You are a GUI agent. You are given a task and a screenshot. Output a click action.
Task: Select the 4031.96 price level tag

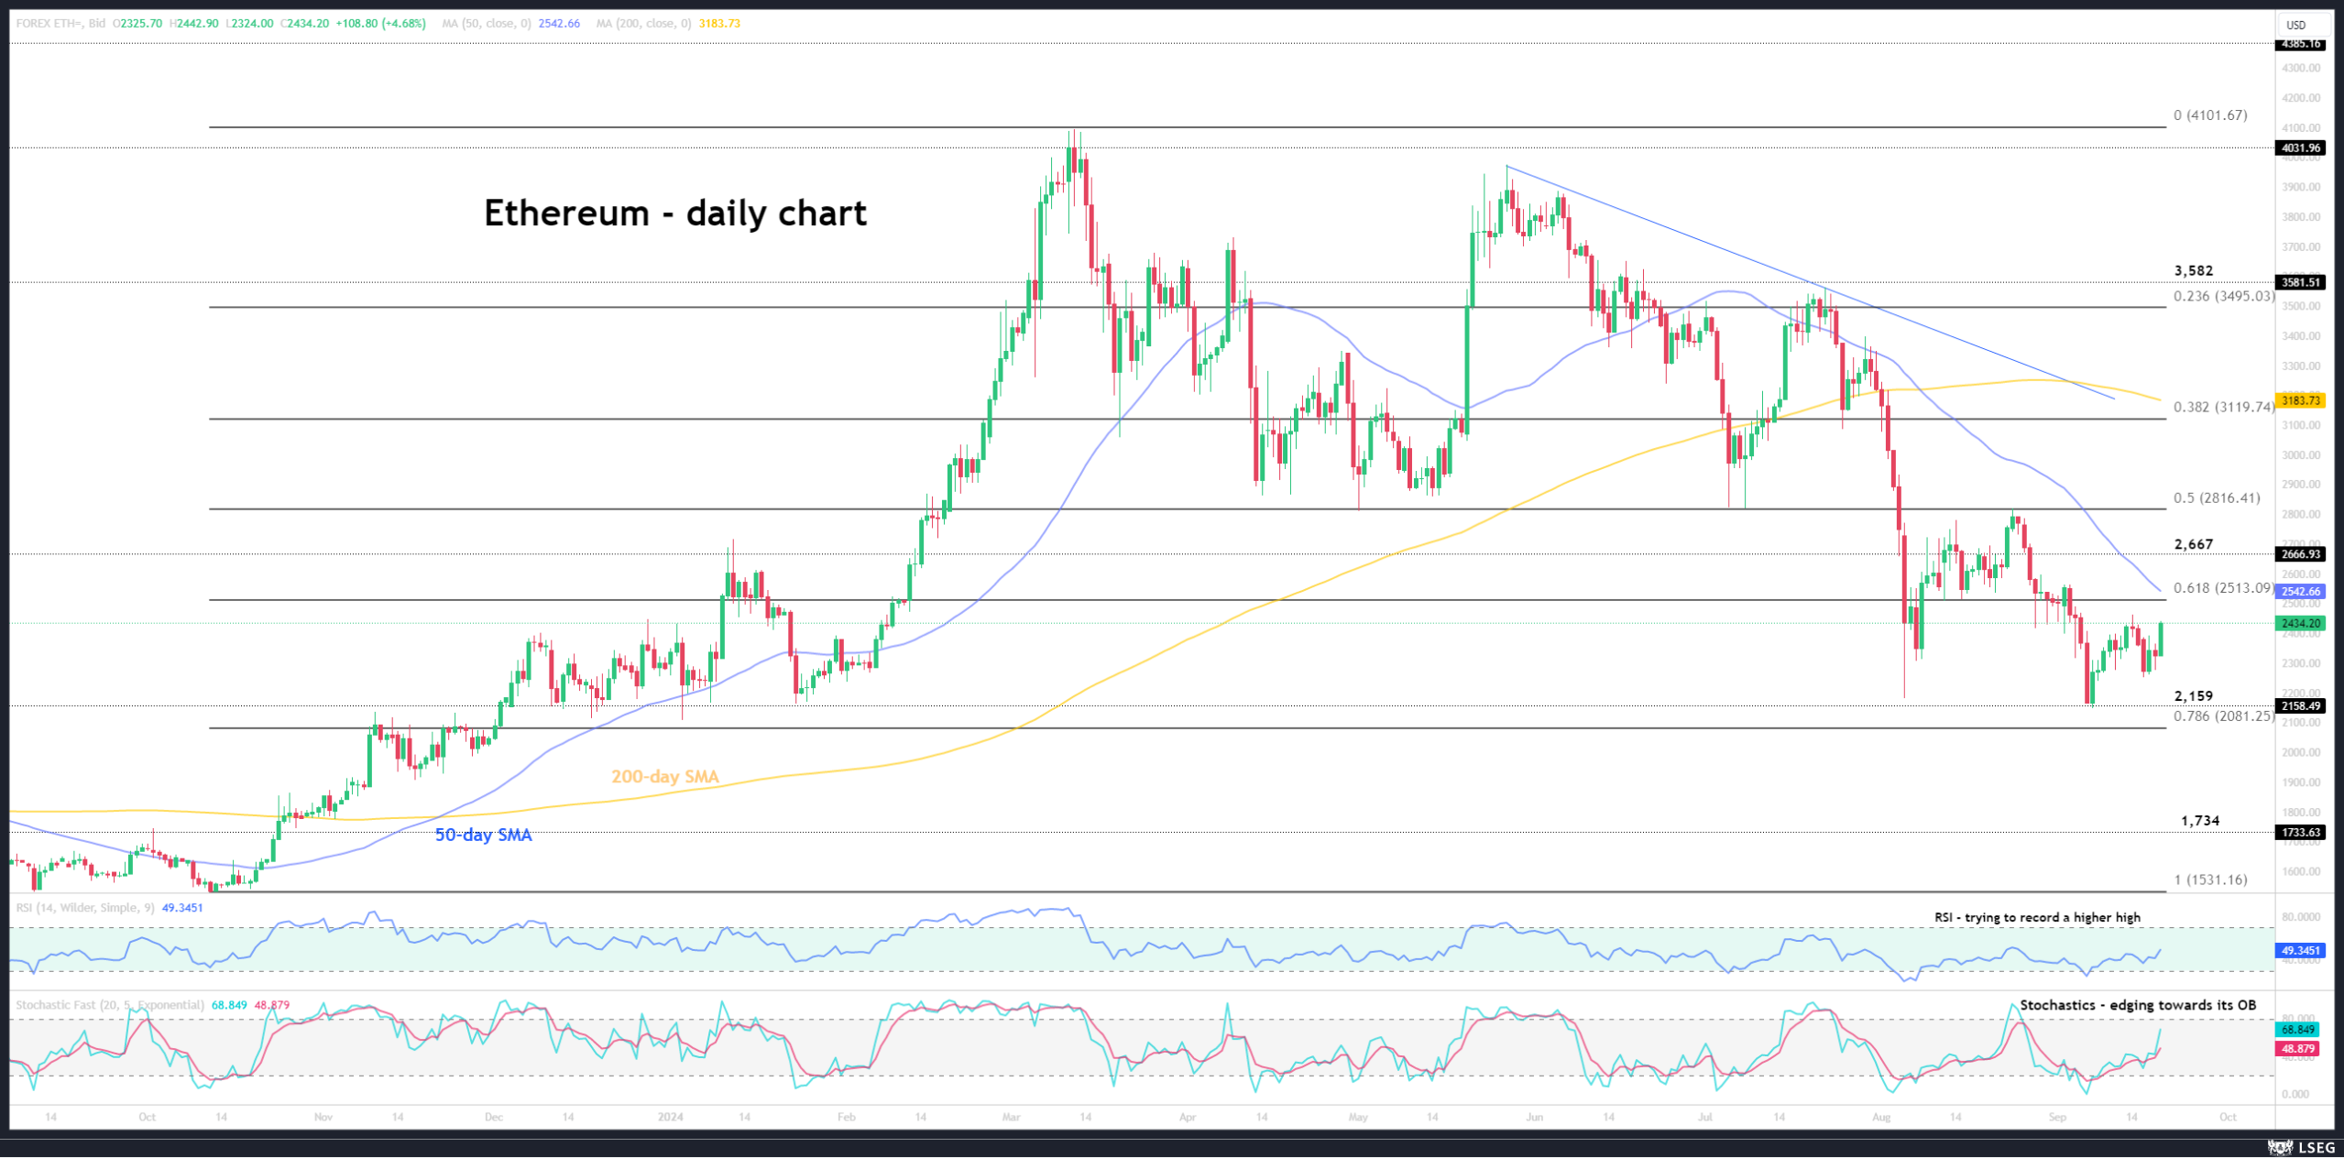(x=2300, y=148)
